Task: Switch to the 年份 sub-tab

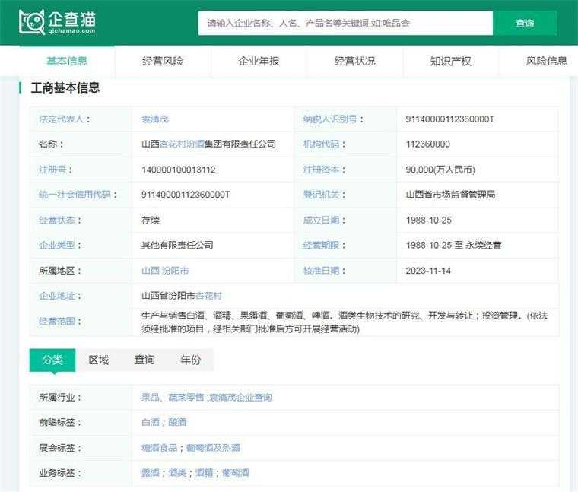Action: click(x=190, y=360)
